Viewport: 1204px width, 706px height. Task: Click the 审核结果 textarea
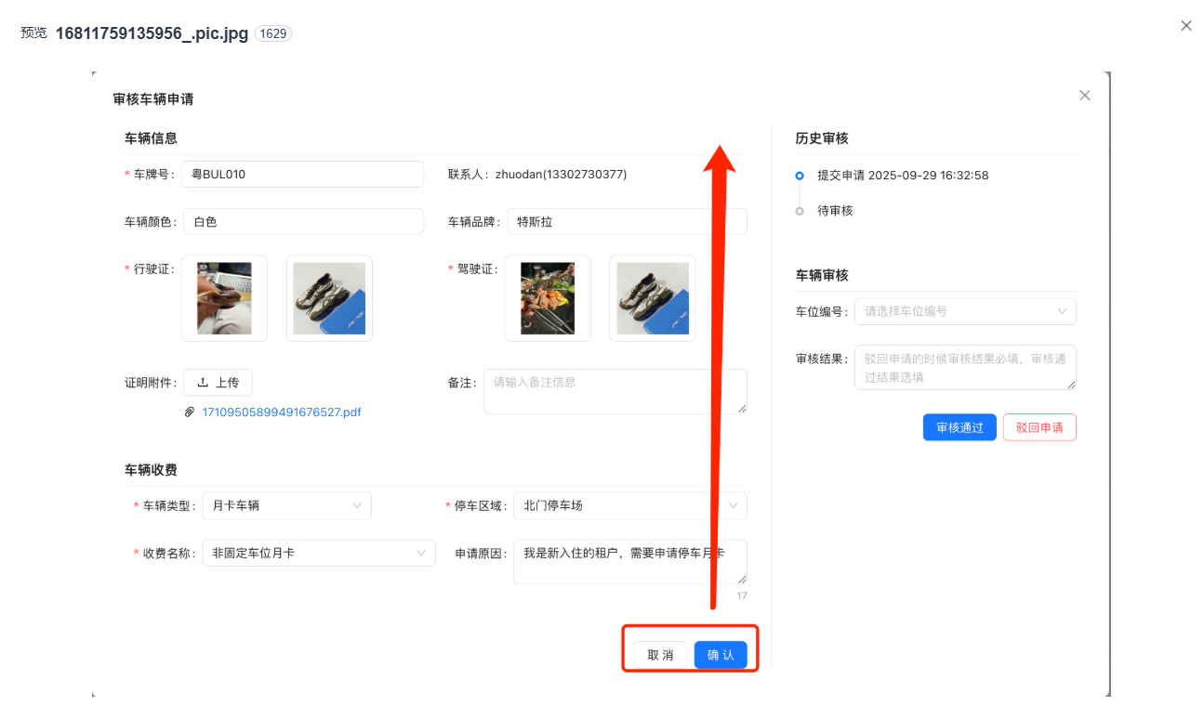(964, 368)
